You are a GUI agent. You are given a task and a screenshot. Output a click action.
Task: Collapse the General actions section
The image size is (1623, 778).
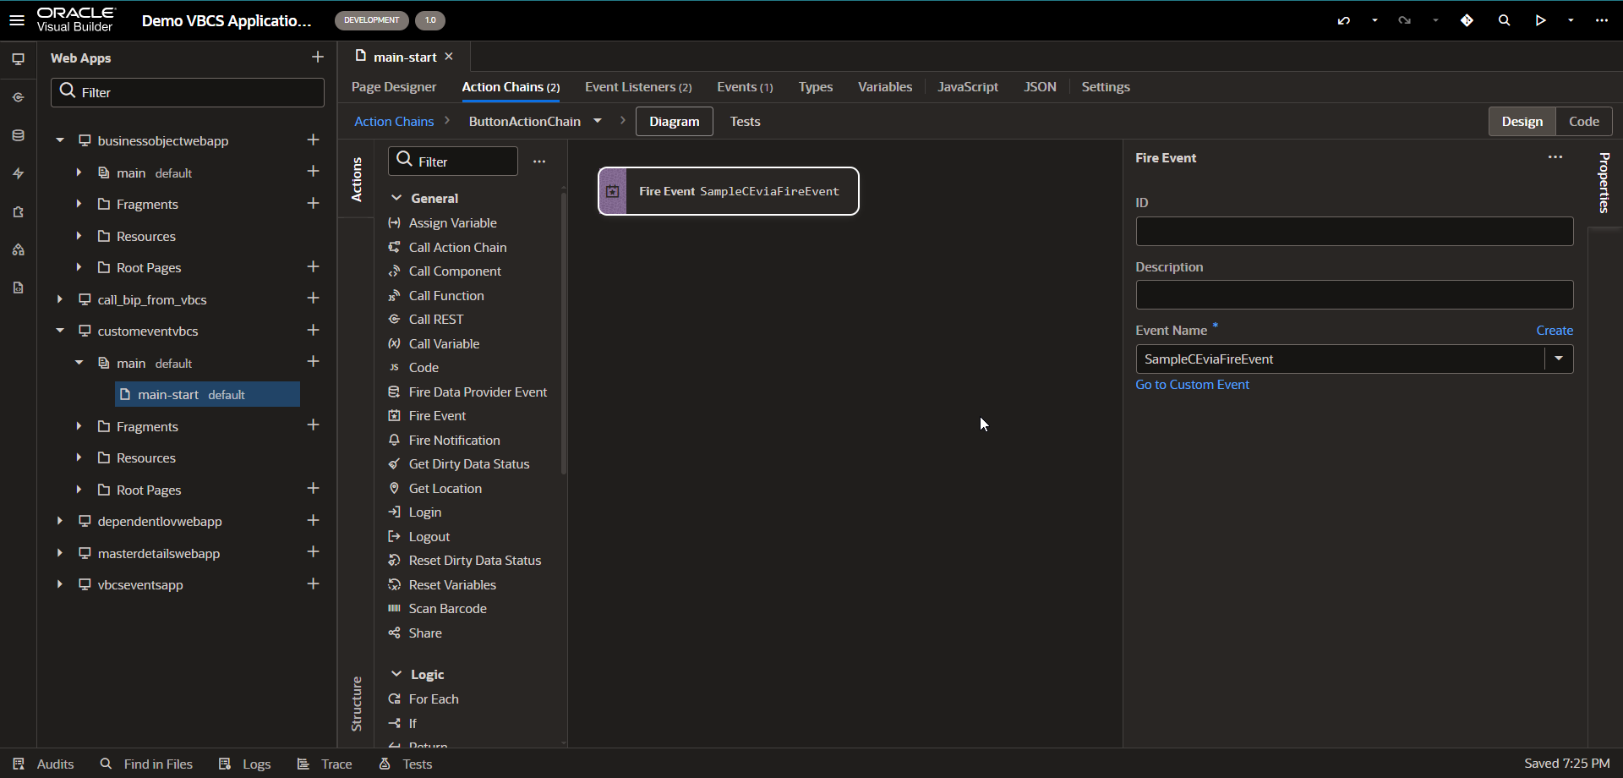click(396, 198)
